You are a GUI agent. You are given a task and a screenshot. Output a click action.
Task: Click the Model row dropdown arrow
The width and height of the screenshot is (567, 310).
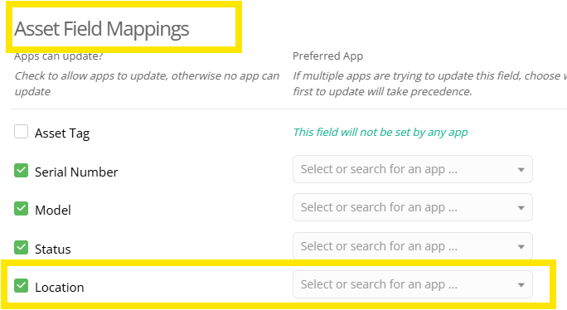click(x=521, y=208)
